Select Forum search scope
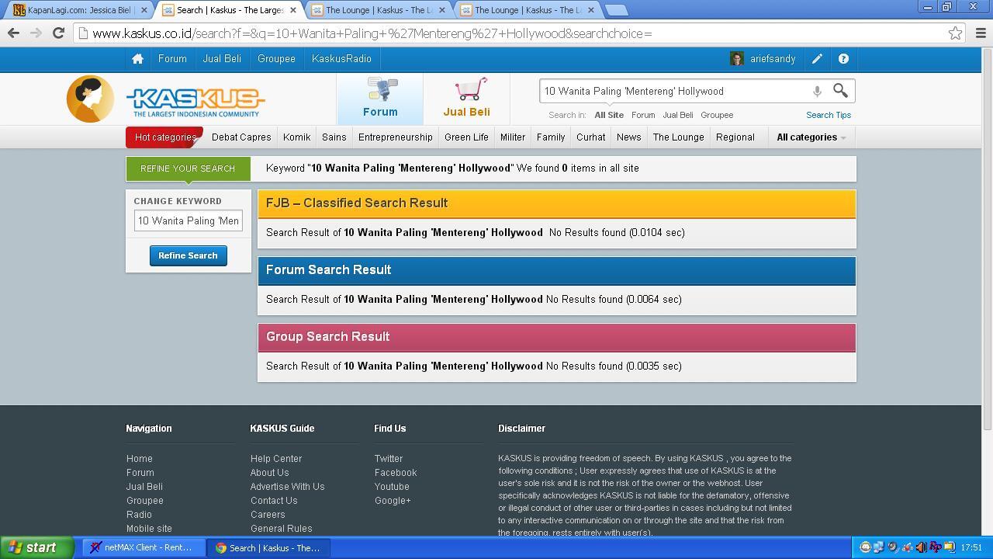Viewport: 993px width, 559px height. click(x=643, y=115)
